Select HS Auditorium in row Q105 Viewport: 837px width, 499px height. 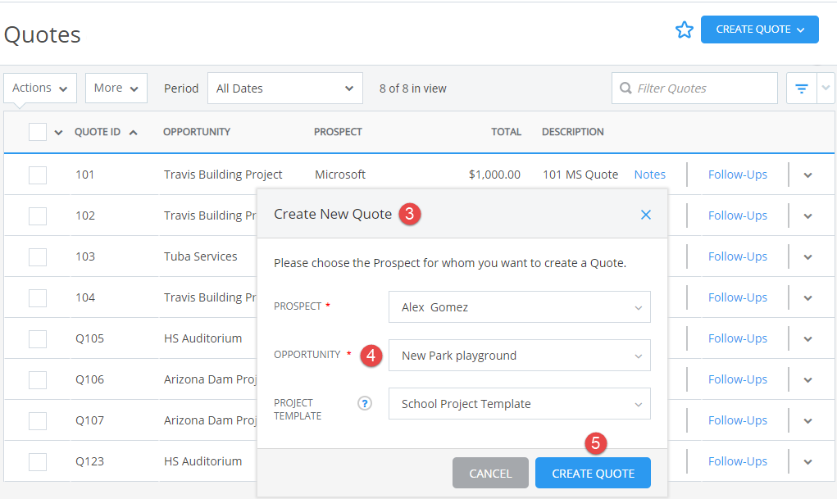pos(202,338)
